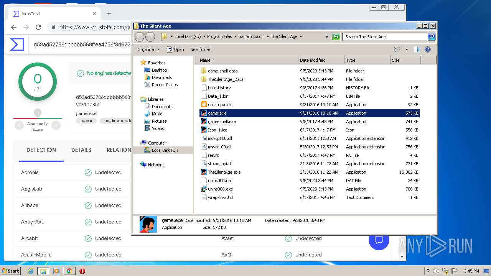The height and width of the screenshot is (276, 491).
Task: Open Explorer help question mark icon
Action: click(x=428, y=49)
